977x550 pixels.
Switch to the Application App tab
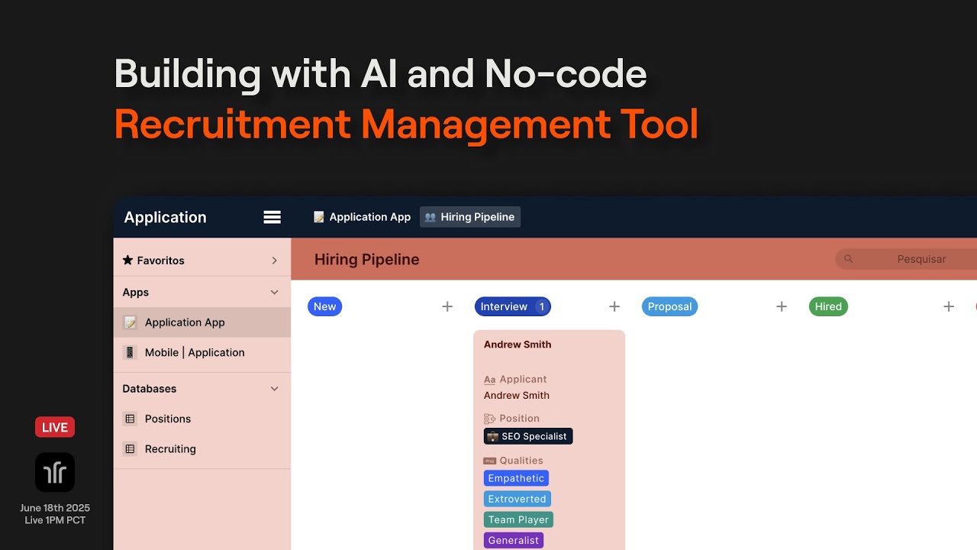(363, 217)
